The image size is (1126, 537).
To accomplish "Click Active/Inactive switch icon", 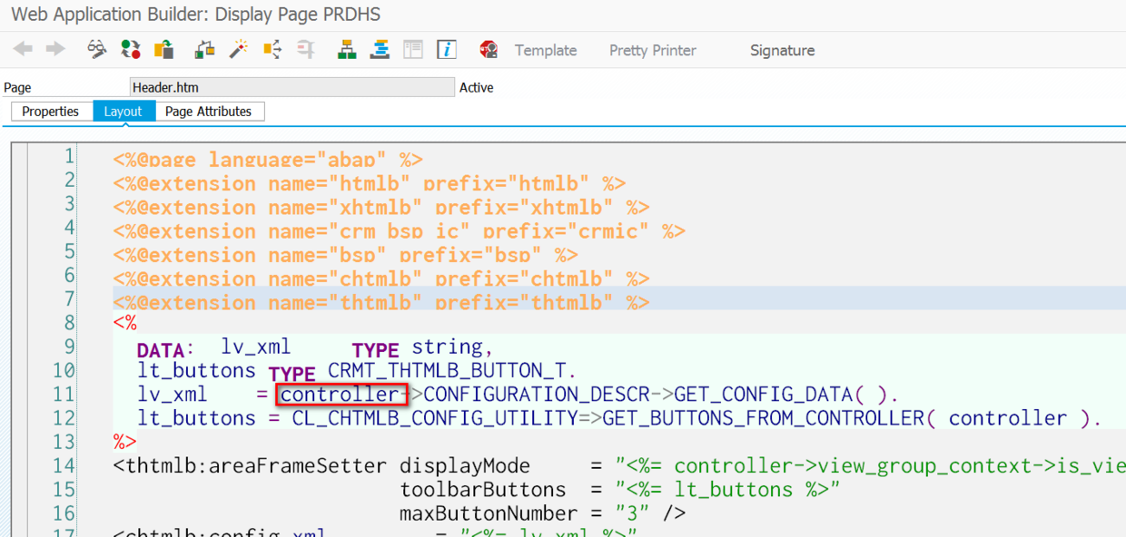I will [x=131, y=50].
